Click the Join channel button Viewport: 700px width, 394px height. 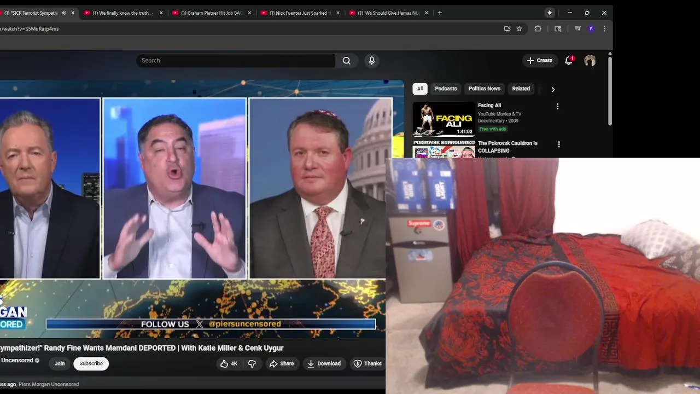point(60,363)
